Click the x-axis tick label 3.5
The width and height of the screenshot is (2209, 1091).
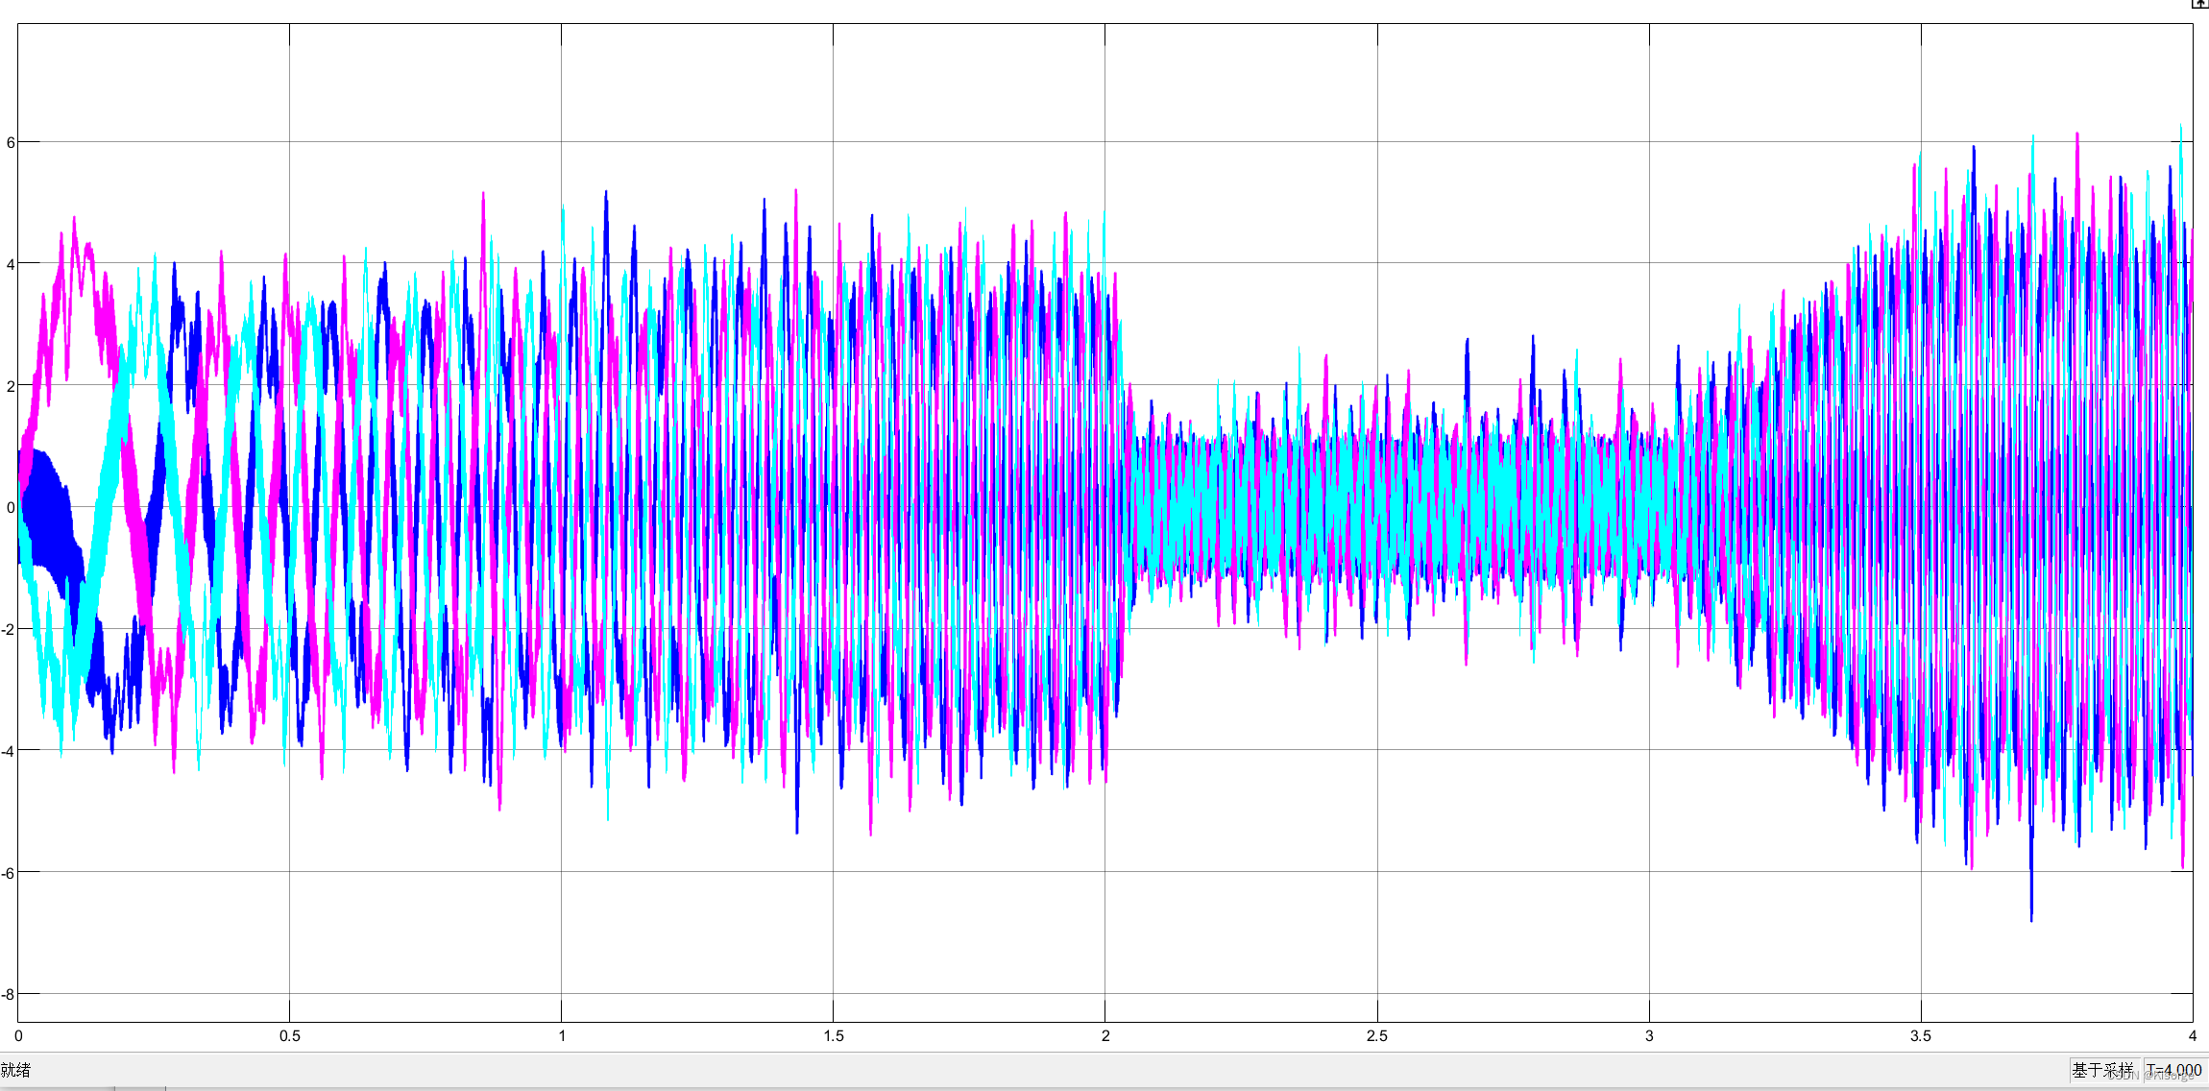[x=1921, y=1036]
